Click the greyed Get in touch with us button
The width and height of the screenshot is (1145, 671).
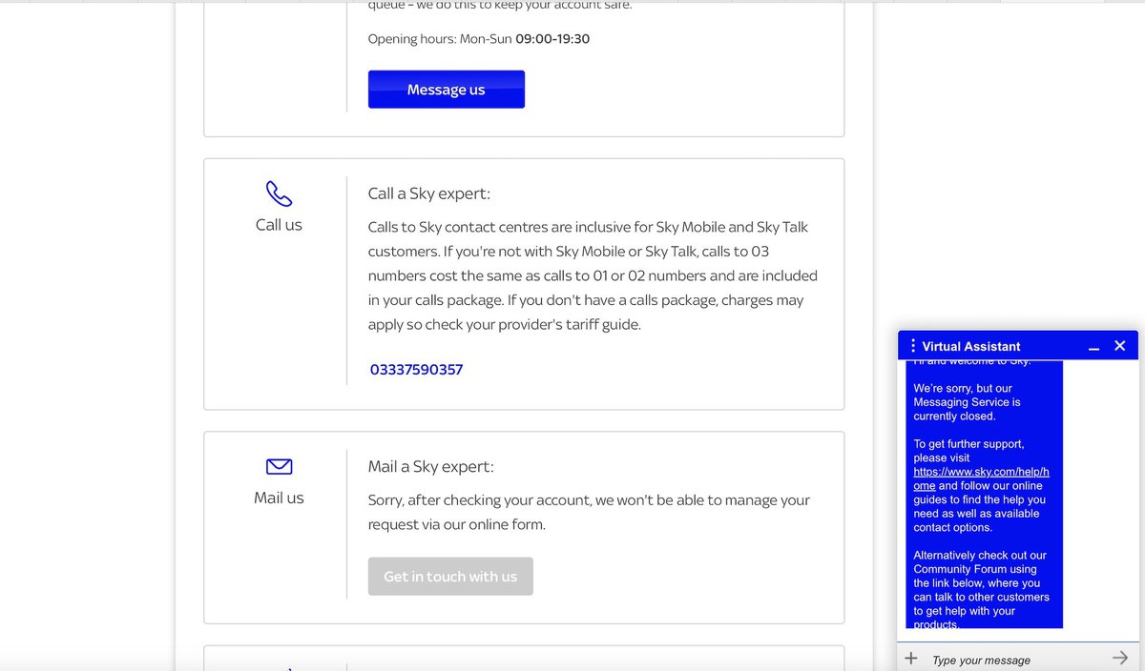pos(450,577)
